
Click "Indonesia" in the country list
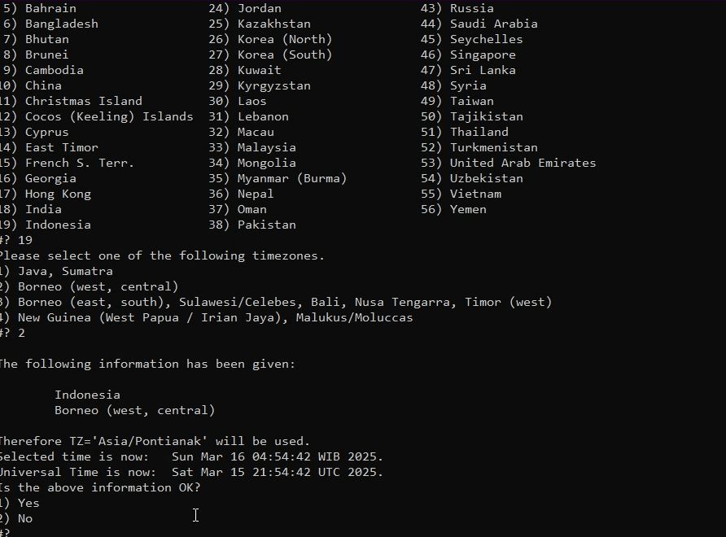click(58, 225)
